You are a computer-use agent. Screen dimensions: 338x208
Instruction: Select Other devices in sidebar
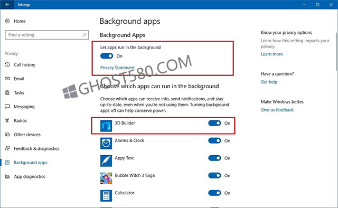27,135
